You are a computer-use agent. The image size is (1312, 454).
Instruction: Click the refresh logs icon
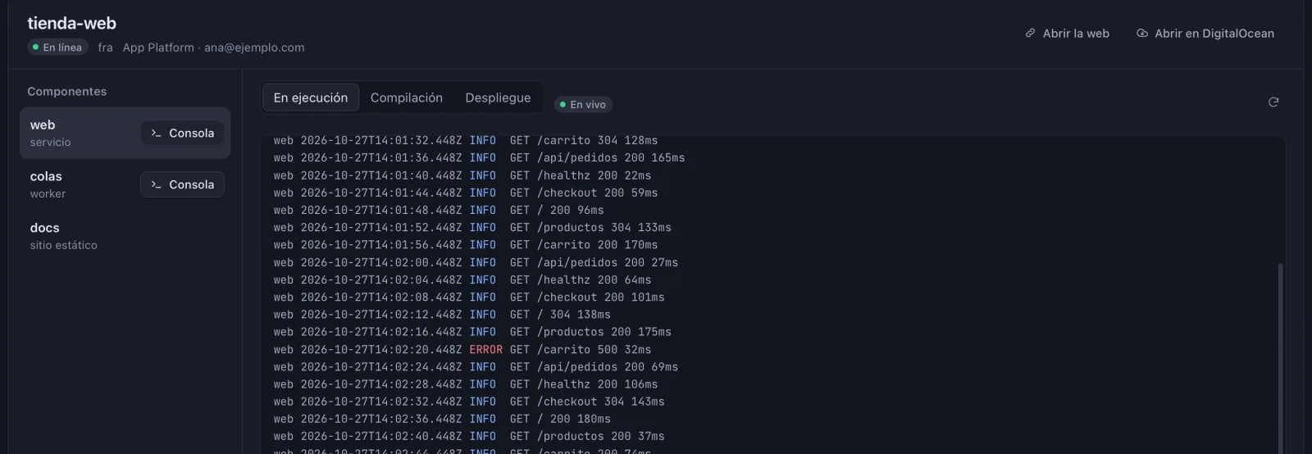click(1273, 102)
